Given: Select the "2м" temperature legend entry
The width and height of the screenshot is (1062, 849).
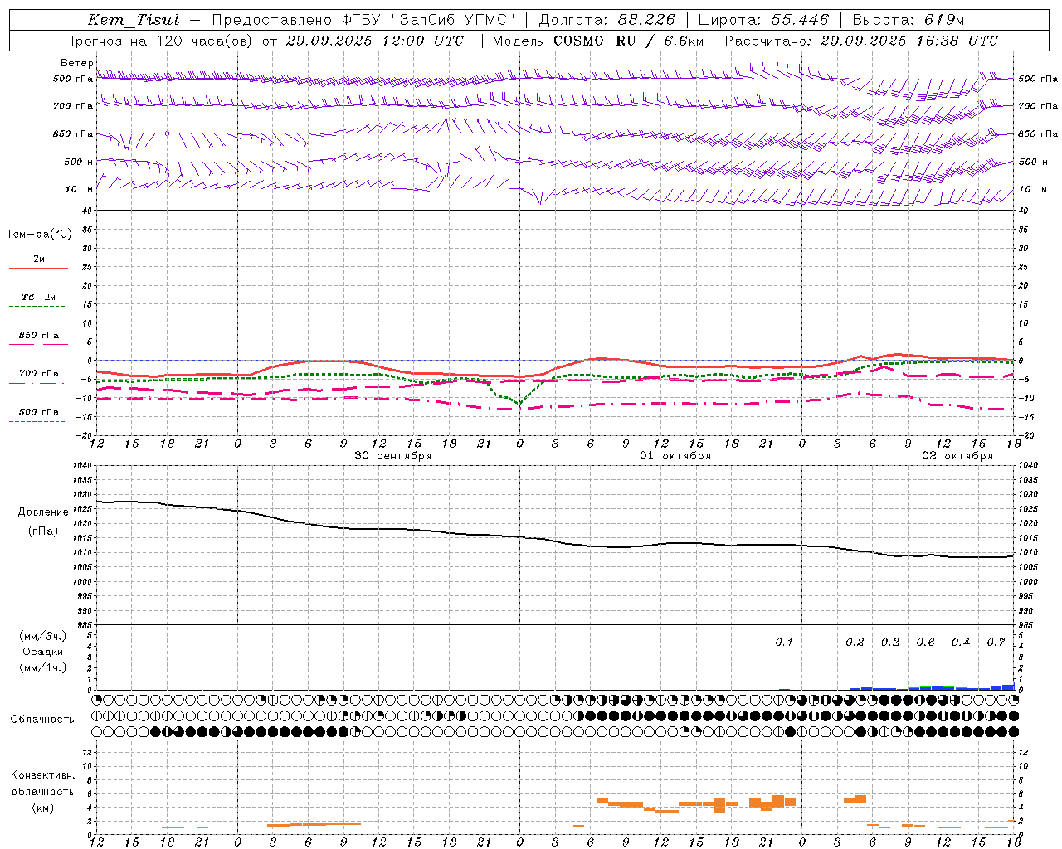Looking at the screenshot, I should tap(39, 259).
